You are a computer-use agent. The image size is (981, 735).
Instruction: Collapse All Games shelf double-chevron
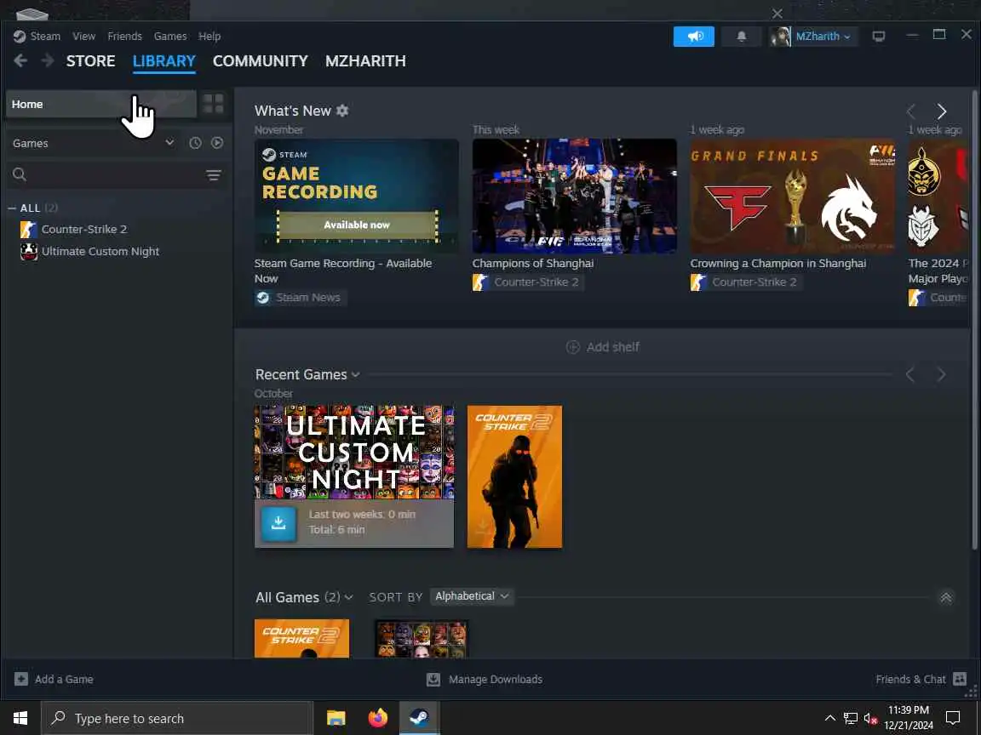pyautogui.click(x=946, y=597)
